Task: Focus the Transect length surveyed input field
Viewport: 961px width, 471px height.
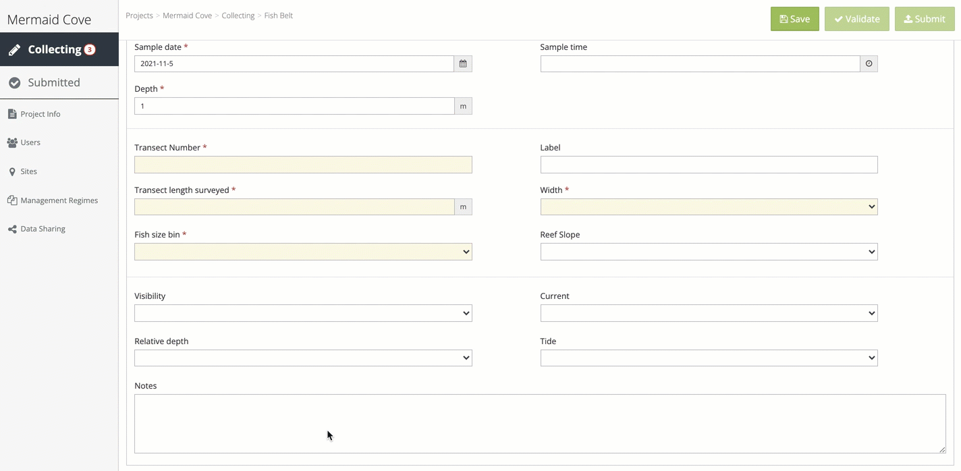Action: pyautogui.click(x=294, y=206)
